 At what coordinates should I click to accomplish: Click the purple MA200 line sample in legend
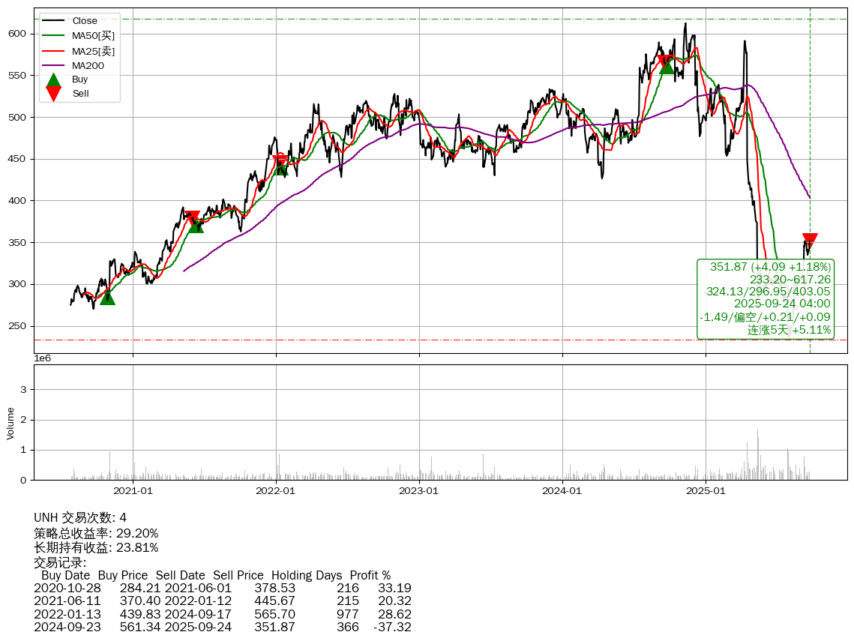click(53, 66)
